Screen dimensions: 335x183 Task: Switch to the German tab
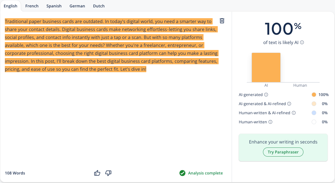click(x=77, y=6)
